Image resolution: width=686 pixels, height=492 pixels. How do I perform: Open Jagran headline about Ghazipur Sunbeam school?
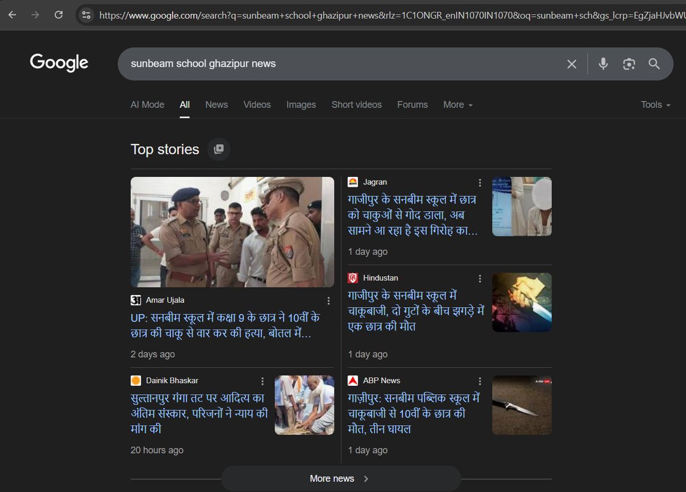click(x=413, y=215)
